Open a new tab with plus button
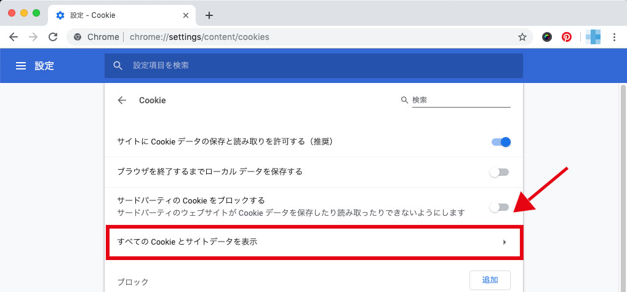Viewport: 627px width, 292px height. pyautogui.click(x=209, y=15)
